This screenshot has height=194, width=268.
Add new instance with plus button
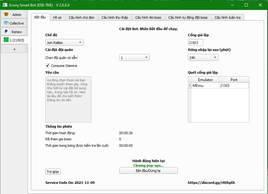point(14,49)
